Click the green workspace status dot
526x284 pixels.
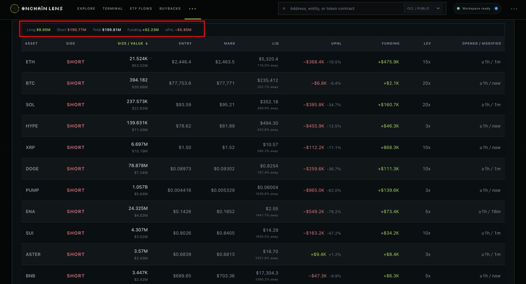tap(458, 8)
